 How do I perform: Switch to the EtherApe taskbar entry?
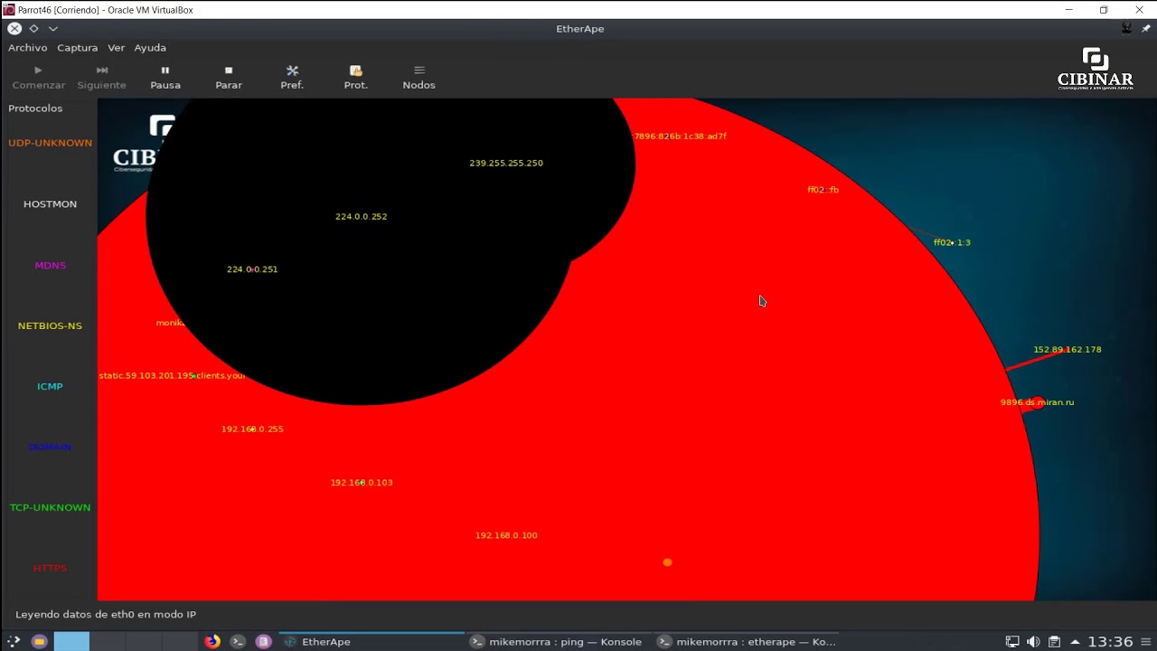pyautogui.click(x=372, y=642)
